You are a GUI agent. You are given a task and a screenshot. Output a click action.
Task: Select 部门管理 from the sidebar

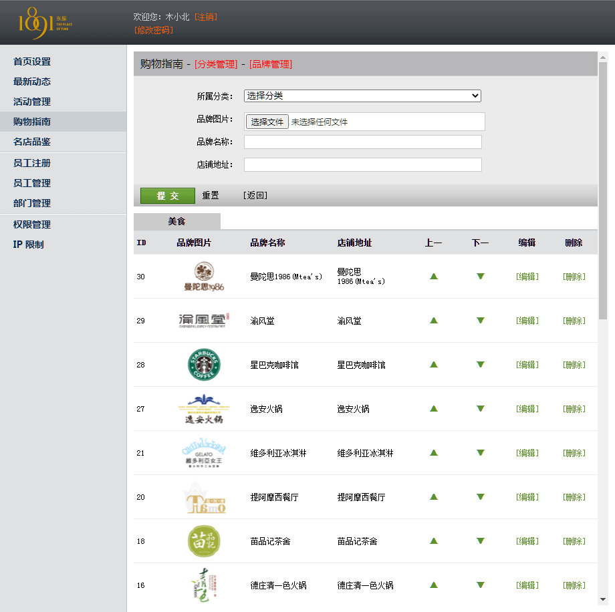pos(32,203)
